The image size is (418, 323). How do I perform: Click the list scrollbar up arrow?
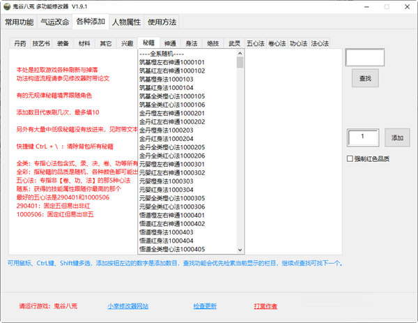240,55
